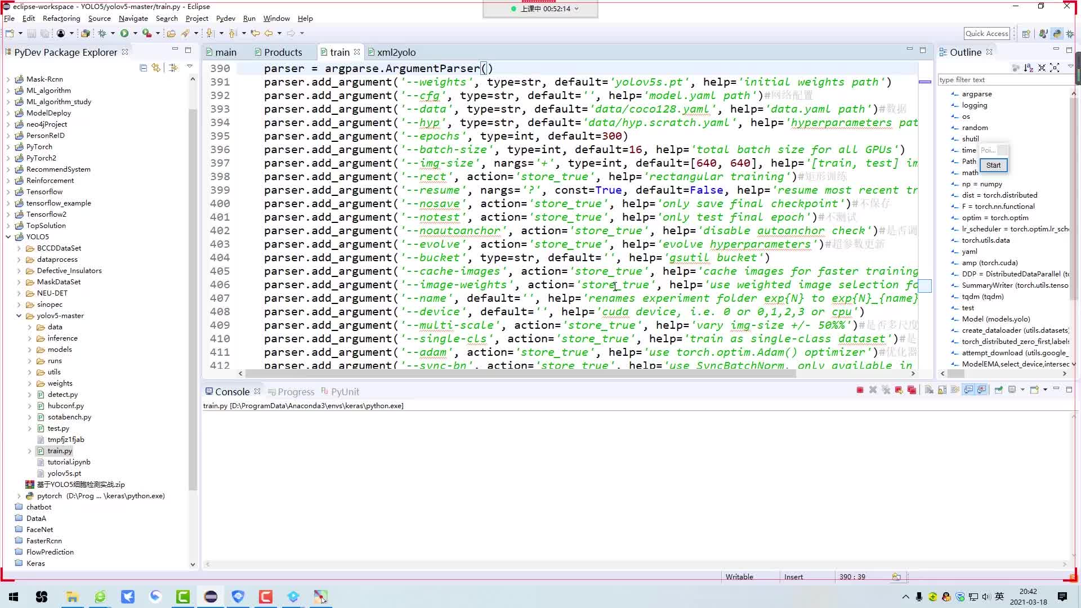Screen dimensions: 1081x608
Task: Click the Open Console icon
Action: click(1034, 390)
